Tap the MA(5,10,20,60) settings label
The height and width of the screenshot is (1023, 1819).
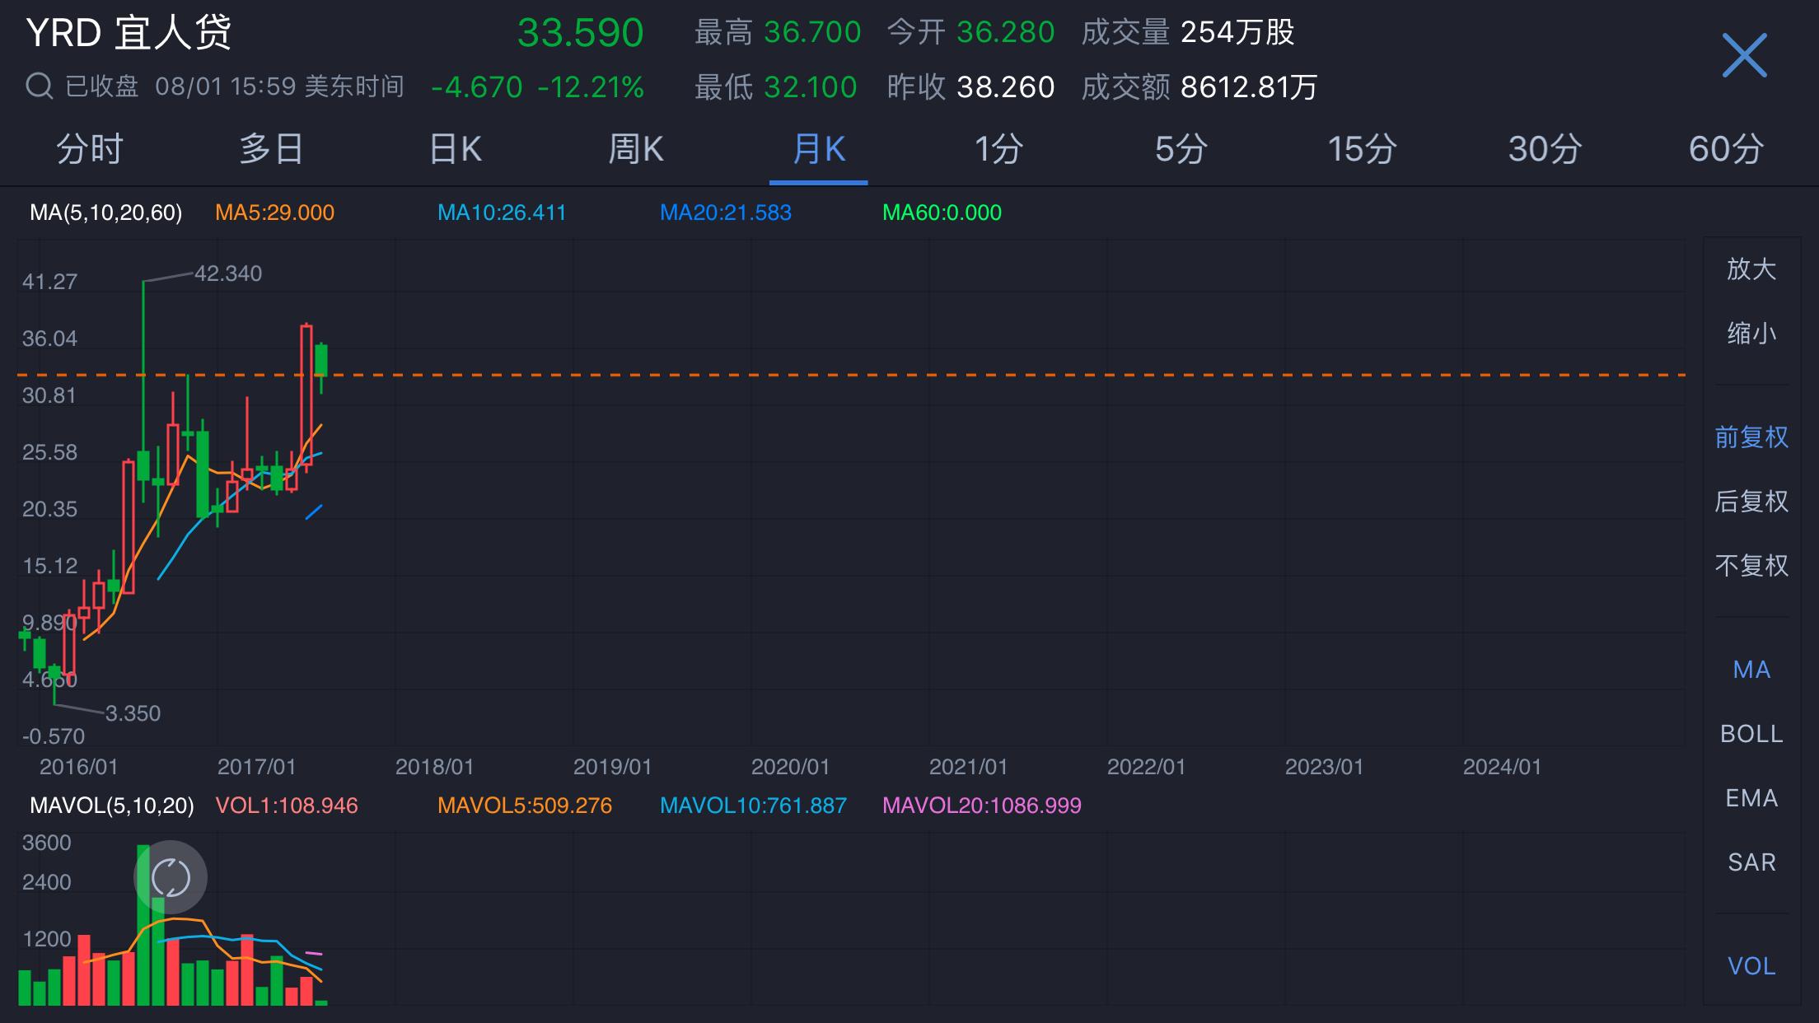(x=105, y=213)
